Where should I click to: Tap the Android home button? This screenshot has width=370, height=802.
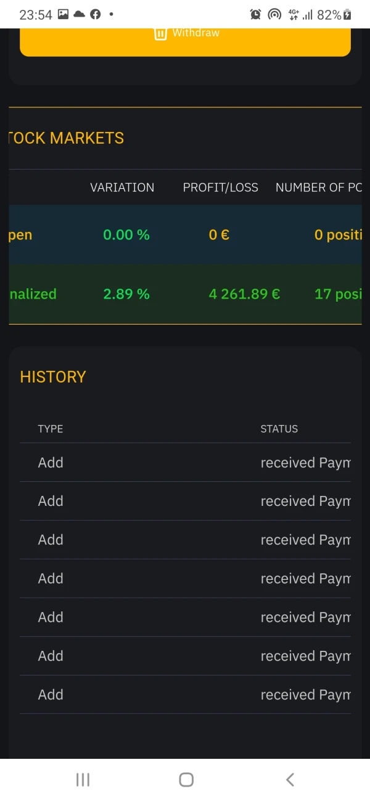(186, 780)
